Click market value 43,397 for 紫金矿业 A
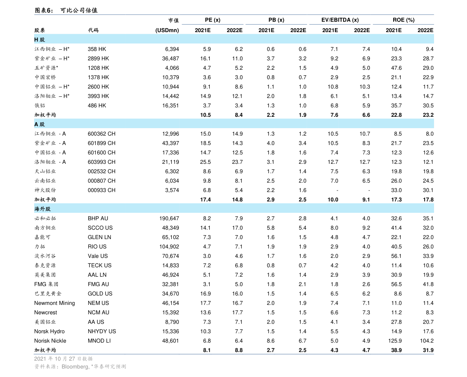 [x=170, y=143]
